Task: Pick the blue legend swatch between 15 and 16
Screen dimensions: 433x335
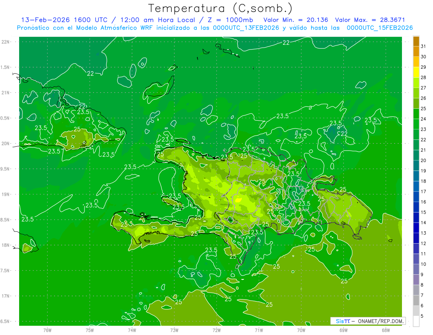Action: tap(416, 207)
